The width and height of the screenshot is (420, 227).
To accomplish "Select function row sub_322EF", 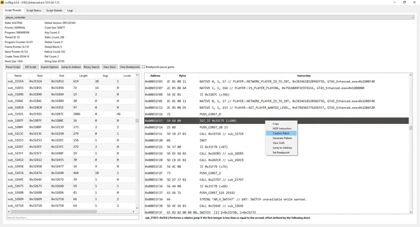I will tap(71, 147).
